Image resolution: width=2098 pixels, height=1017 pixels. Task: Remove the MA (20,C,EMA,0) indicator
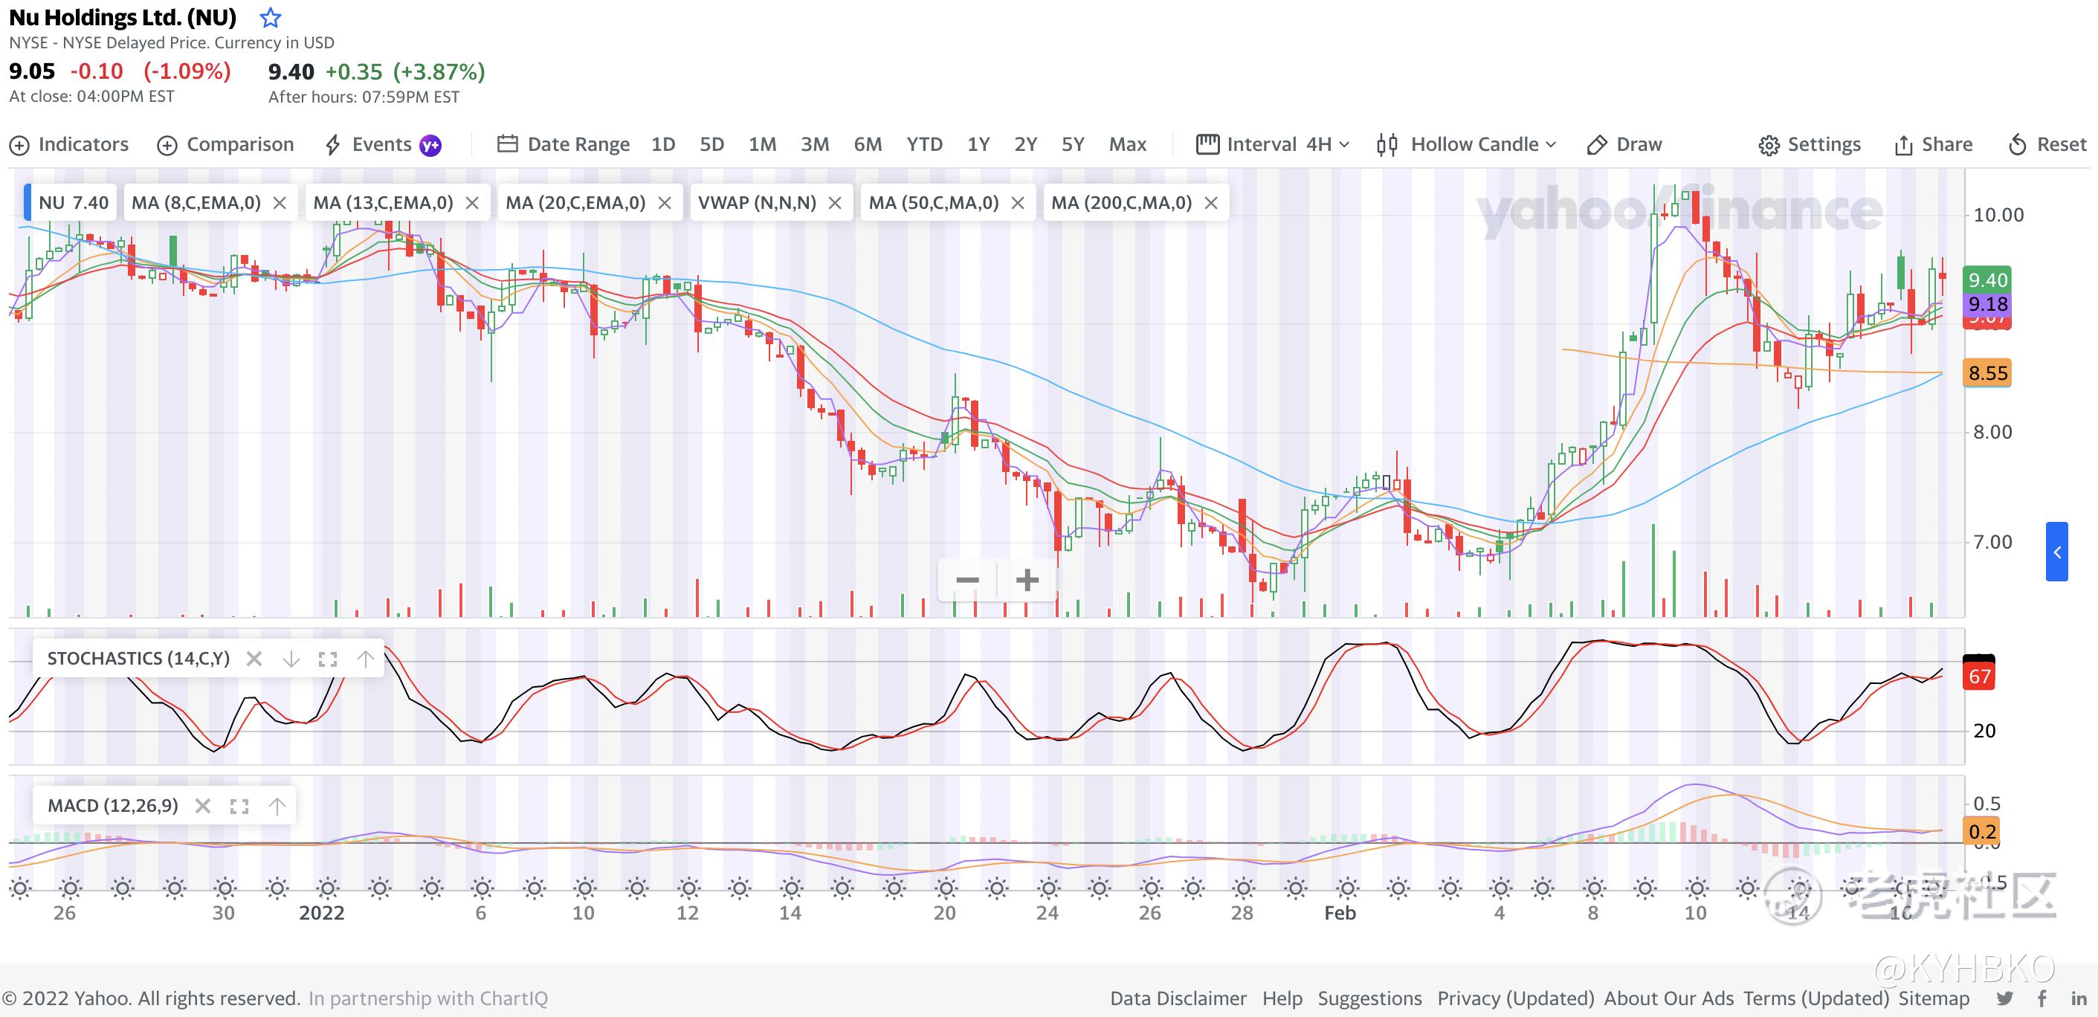(665, 203)
